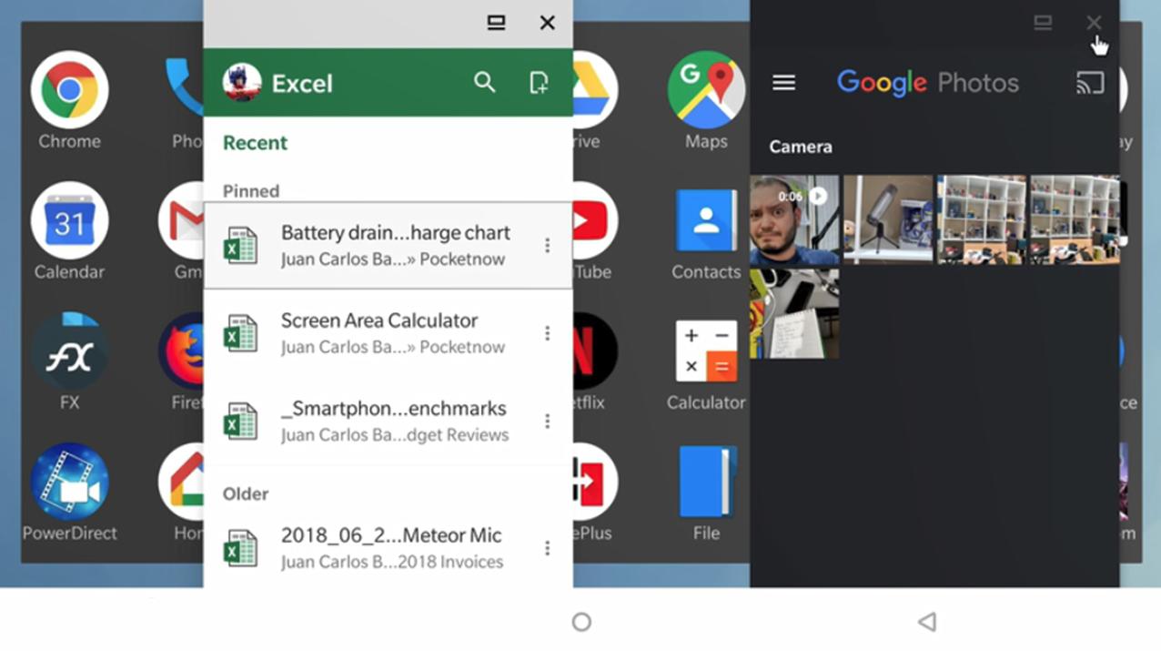The image size is (1161, 651).
Task: Open the Chrome app
Action: click(x=69, y=90)
